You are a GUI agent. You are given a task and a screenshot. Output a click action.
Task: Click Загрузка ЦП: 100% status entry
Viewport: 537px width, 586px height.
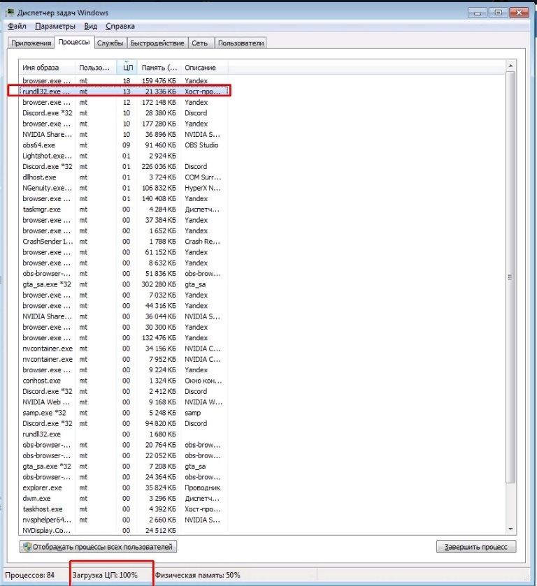point(105,575)
